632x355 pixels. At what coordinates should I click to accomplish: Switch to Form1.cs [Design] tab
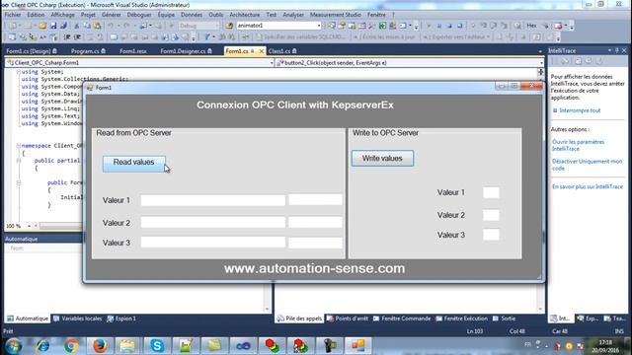pos(32,51)
